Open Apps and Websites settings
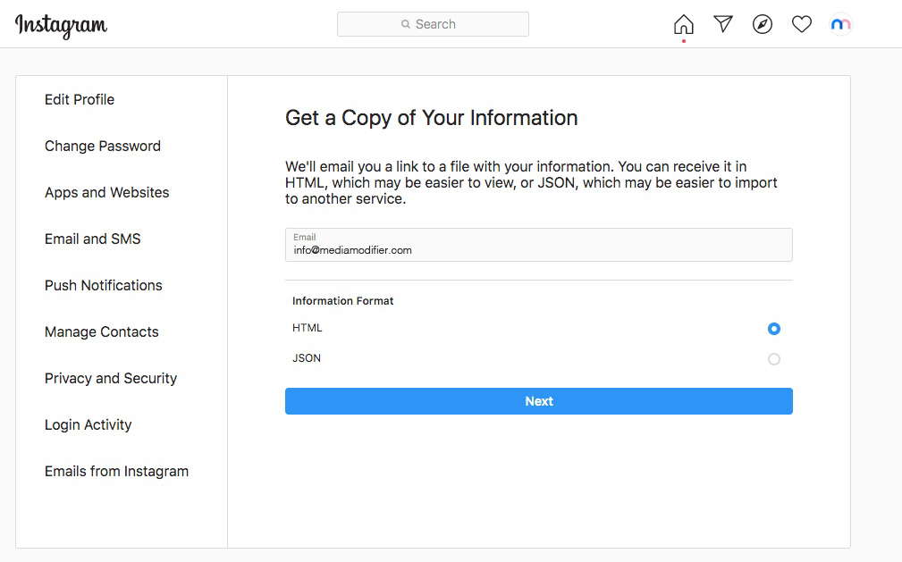Screen dimensions: 902x562 tap(107, 193)
